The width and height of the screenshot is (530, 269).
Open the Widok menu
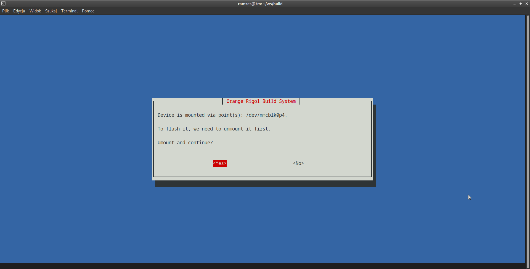point(35,11)
